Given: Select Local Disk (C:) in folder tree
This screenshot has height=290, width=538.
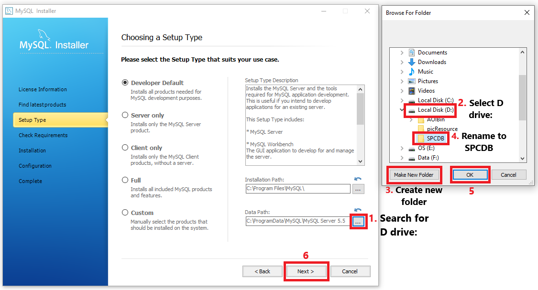Looking at the screenshot, I should [x=435, y=100].
